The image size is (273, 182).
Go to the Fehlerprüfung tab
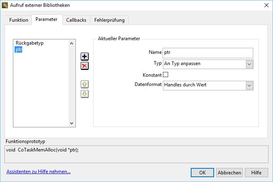[109, 20]
